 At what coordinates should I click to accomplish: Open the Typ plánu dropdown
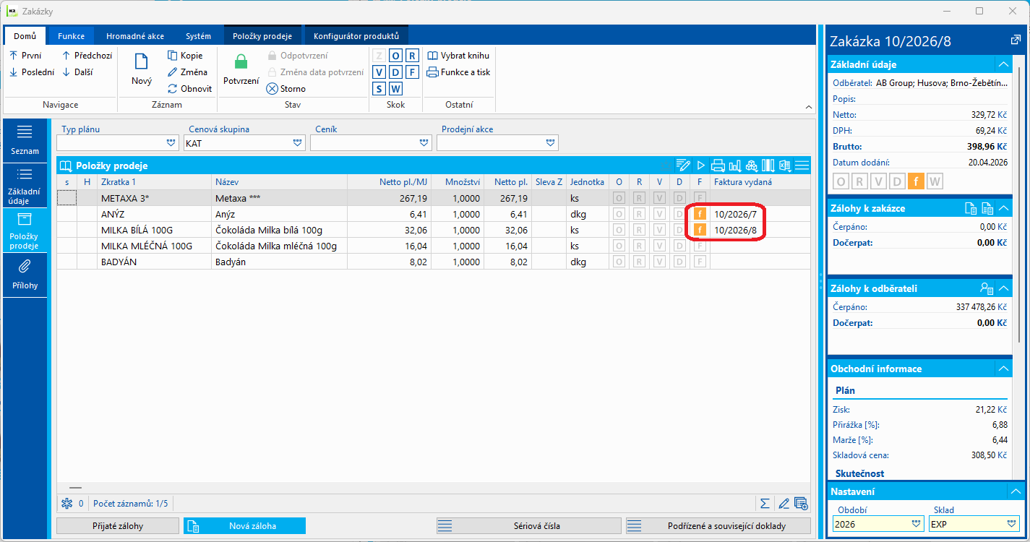(x=171, y=143)
